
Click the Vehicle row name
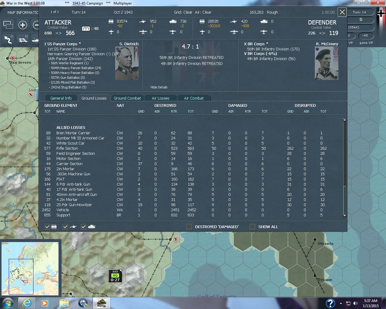63,210
